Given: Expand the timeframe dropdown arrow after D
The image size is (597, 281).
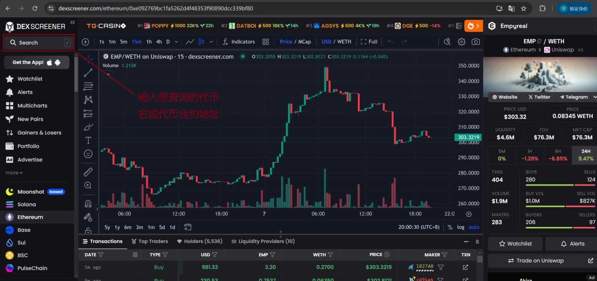Looking at the screenshot, I should click(177, 42).
